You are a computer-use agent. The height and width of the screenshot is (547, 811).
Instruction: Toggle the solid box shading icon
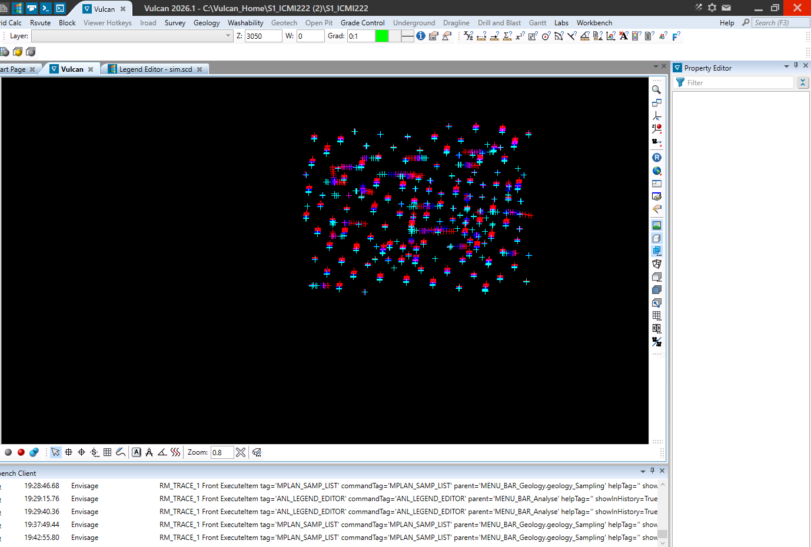pos(657,238)
